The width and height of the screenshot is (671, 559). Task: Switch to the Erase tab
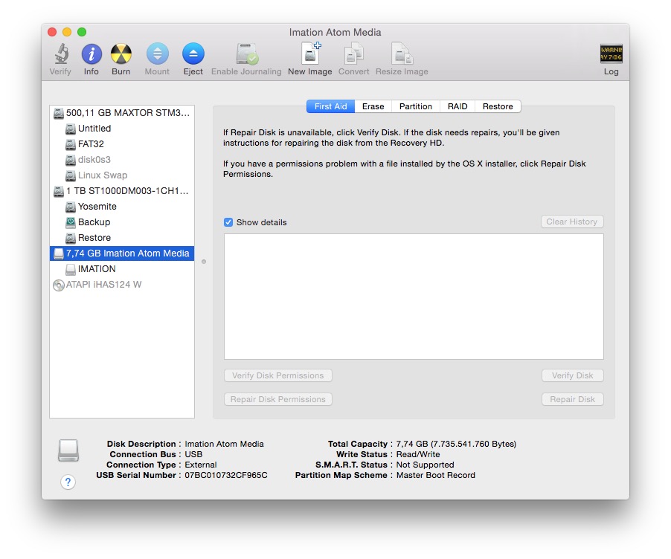click(373, 106)
